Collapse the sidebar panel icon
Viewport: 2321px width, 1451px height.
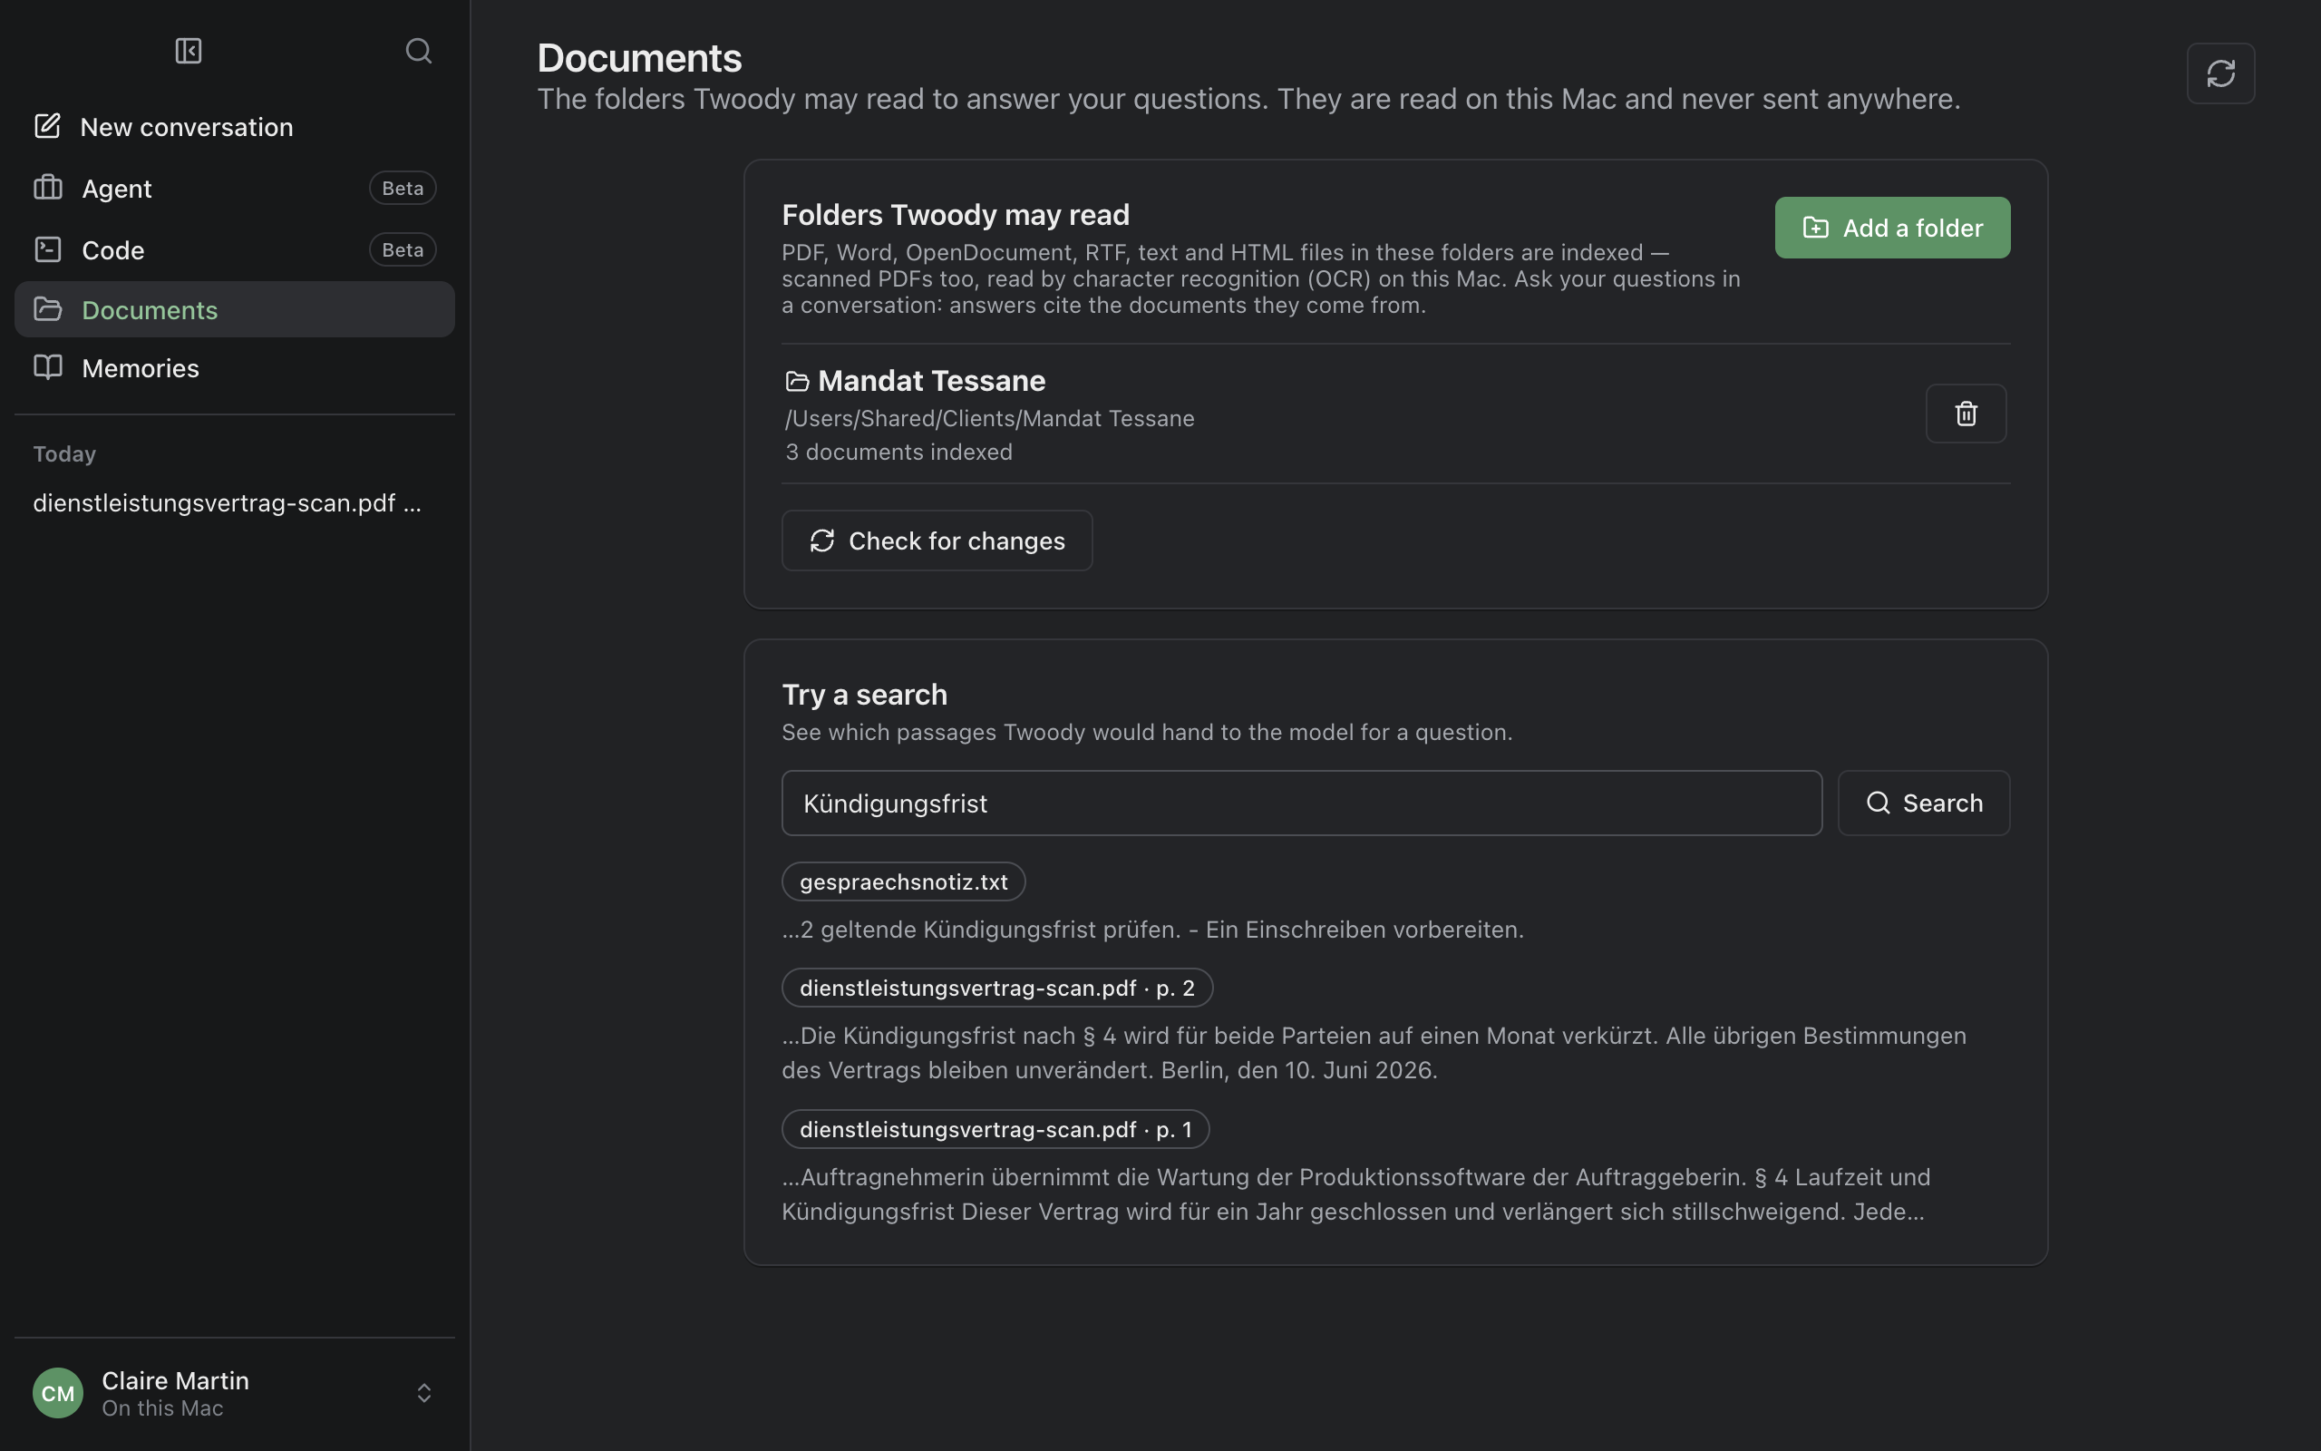coord(188,51)
